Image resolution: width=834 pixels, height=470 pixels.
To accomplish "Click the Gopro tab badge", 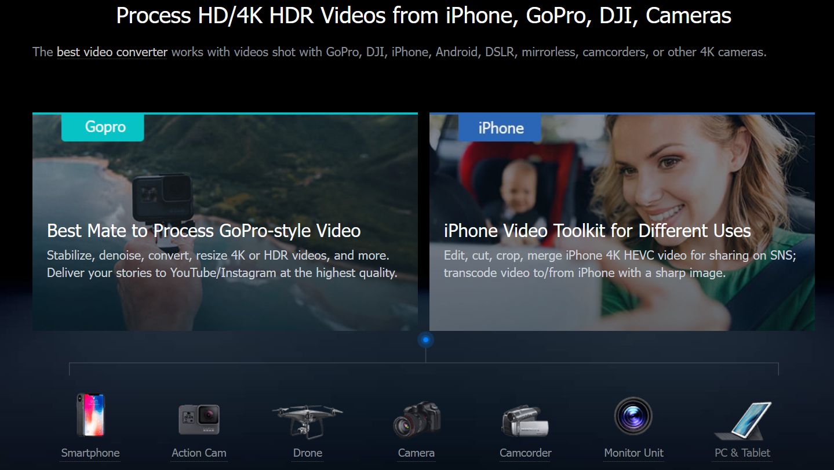I will click(x=103, y=127).
